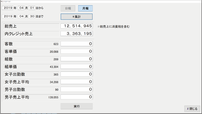Edit the end month field 04

tap(21, 16)
